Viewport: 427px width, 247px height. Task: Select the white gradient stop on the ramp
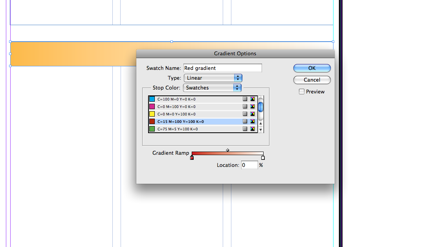click(263, 158)
